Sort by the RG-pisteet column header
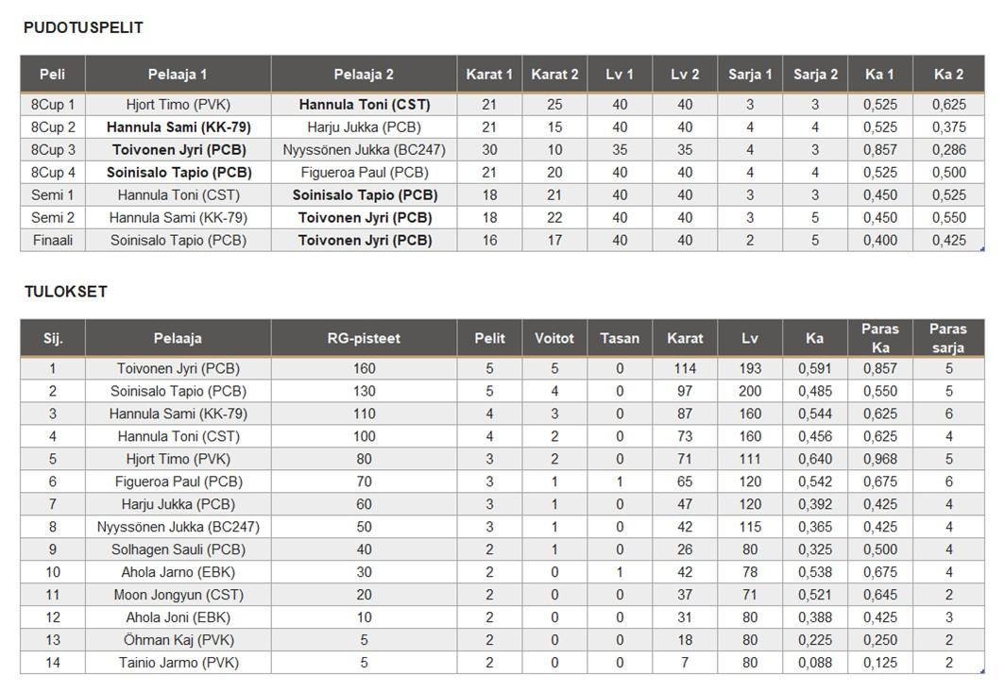Viewport: 1005px width, 692px height. [x=364, y=338]
